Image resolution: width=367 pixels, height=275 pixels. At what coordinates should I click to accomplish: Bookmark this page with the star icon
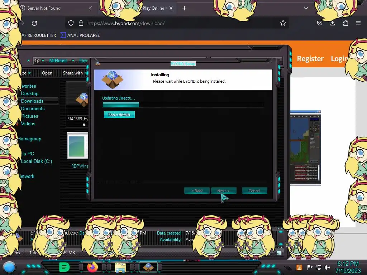tap(283, 23)
